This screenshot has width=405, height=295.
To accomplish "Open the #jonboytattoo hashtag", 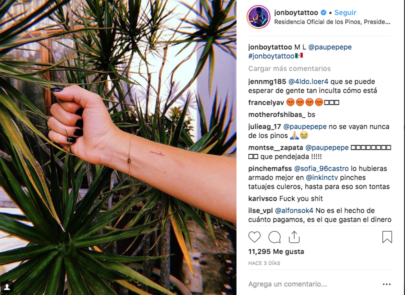I will [271, 56].
